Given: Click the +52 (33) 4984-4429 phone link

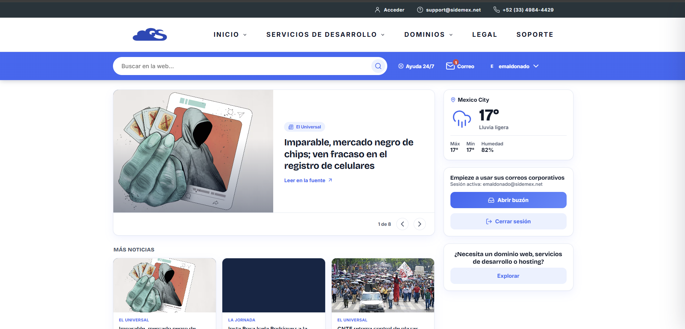Looking at the screenshot, I should (x=528, y=10).
